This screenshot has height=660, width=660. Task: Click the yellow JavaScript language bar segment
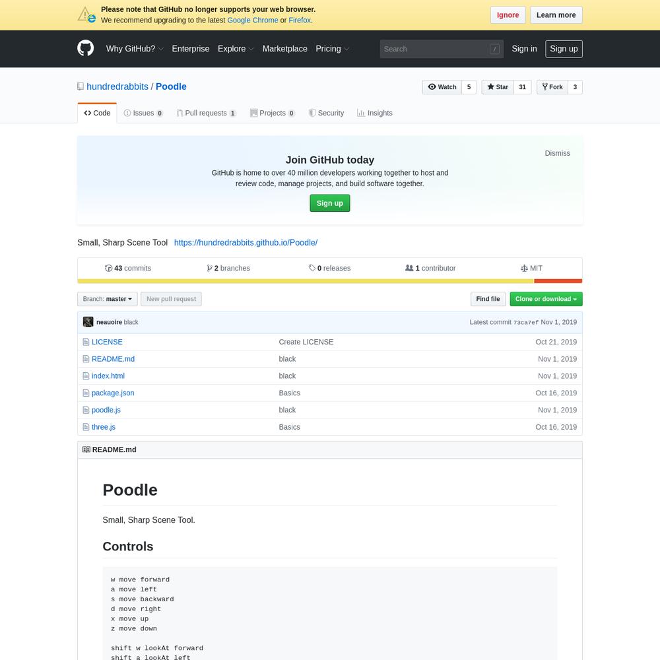click(x=306, y=281)
